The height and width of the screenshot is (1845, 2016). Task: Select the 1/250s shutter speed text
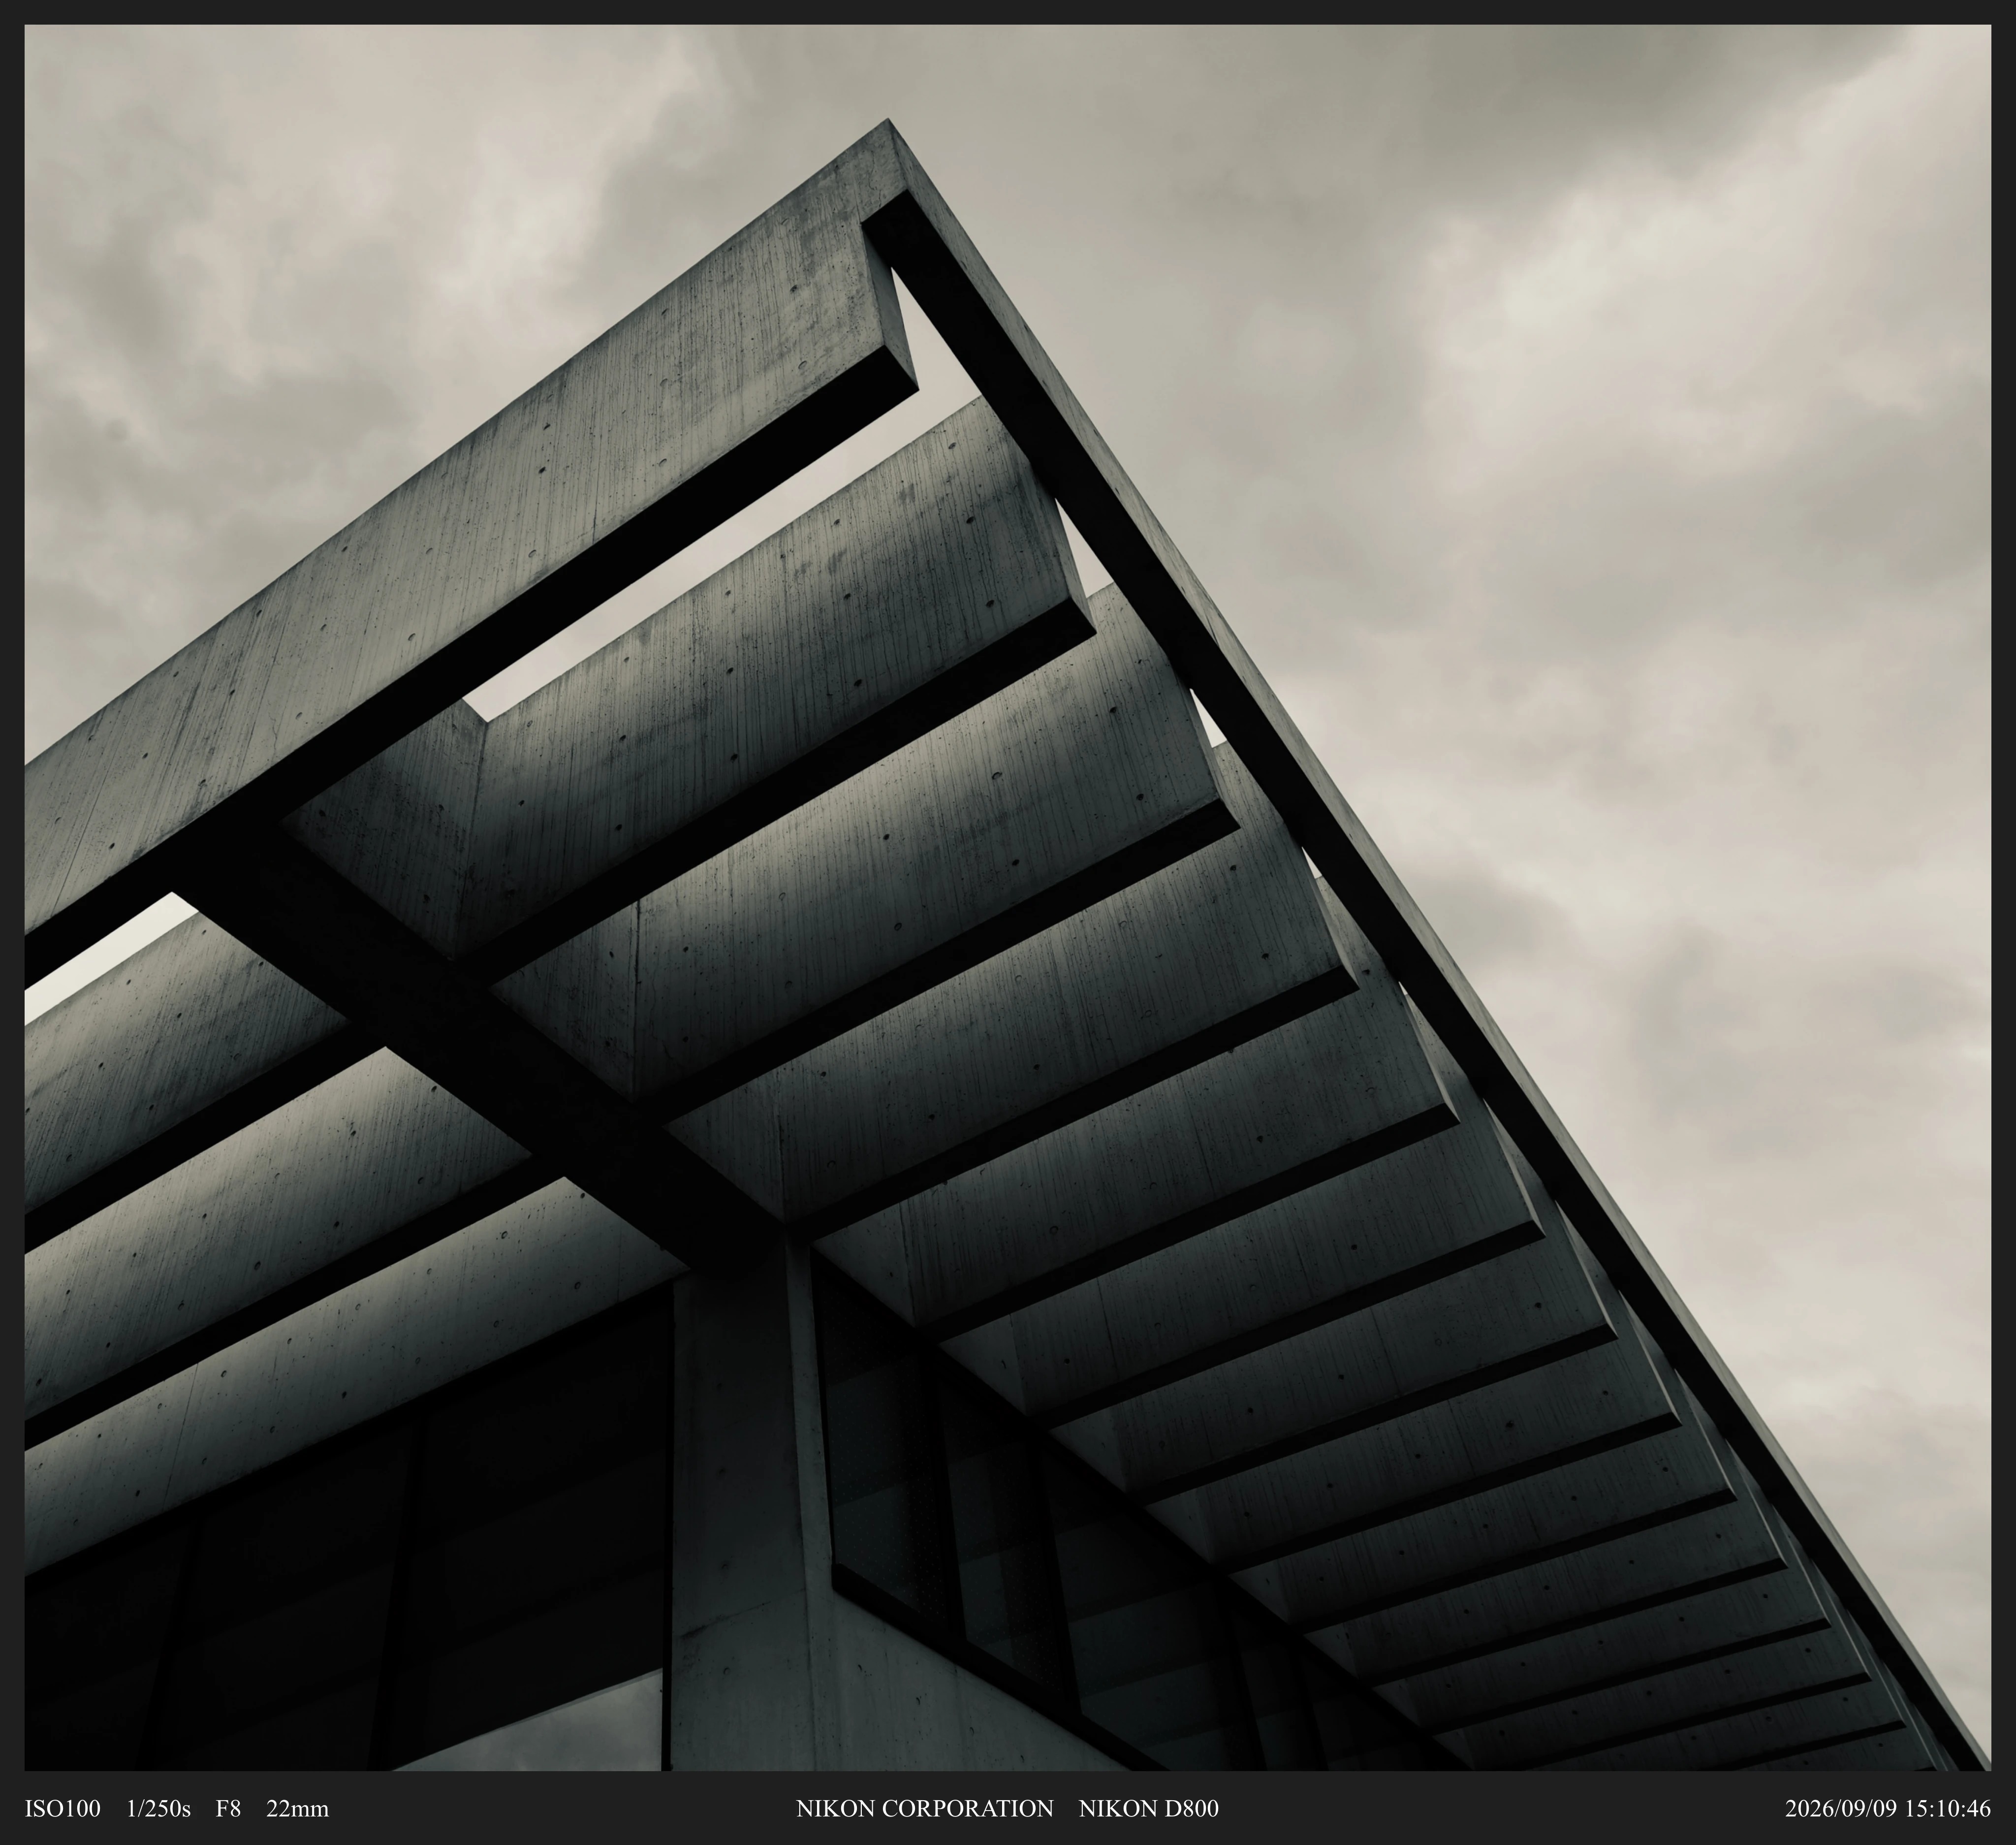158,1808
